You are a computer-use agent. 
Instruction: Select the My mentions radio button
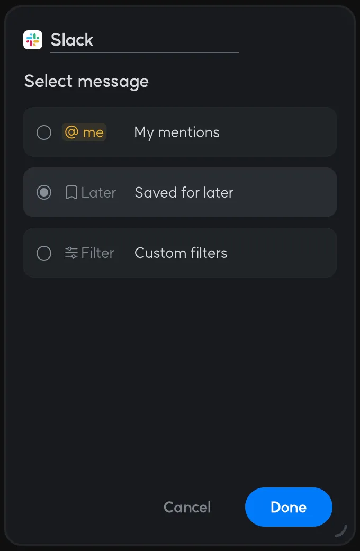(44, 132)
